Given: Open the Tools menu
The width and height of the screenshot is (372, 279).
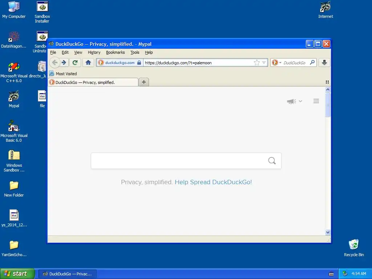Looking at the screenshot, I should pos(135,52).
